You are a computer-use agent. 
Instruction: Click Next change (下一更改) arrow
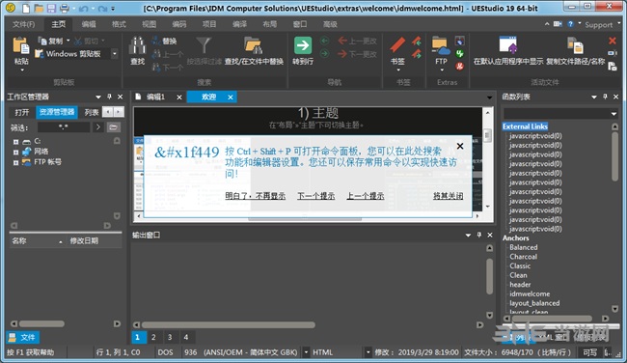[342, 53]
